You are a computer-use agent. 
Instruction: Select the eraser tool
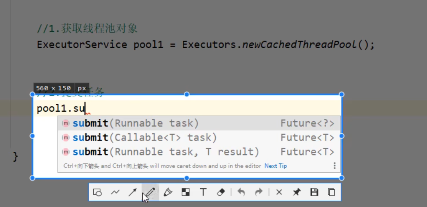[221, 192]
